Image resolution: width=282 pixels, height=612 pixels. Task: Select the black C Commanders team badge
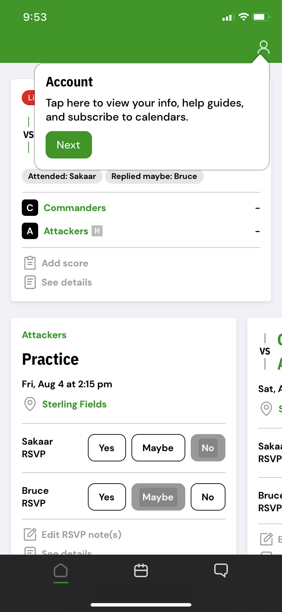pyautogui.click(x=30, y=208)
